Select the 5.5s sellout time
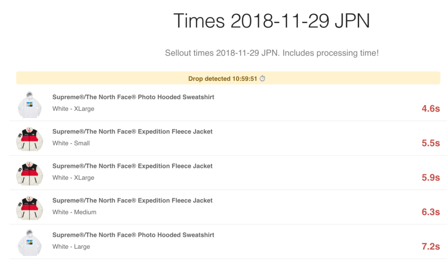This screenshot has width=448, height=261. coord(430,143)
